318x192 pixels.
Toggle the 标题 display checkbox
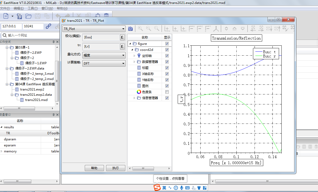point(167,68)
